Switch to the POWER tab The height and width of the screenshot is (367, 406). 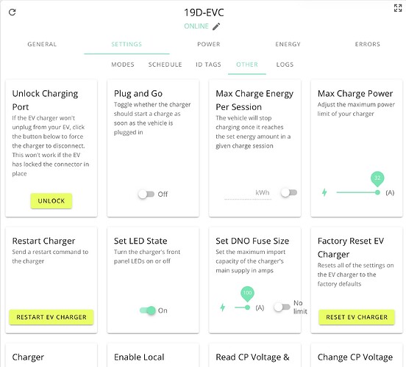tap(209, 44)
